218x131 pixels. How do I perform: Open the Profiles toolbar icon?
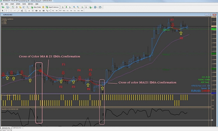click(x=7, y=7)
